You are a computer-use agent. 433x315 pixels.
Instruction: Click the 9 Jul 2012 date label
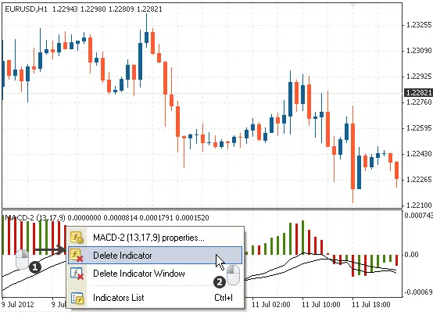[18, 305]
